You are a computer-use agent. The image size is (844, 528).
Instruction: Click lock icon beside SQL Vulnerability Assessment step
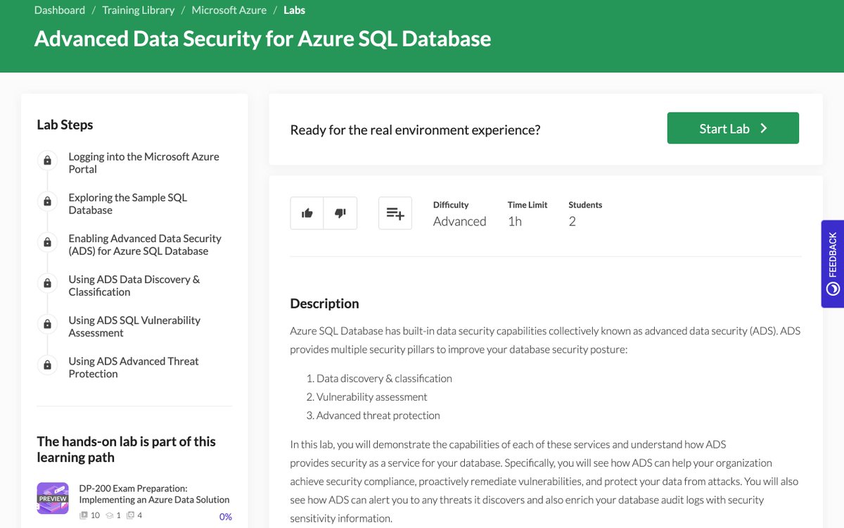pos(47,324)
